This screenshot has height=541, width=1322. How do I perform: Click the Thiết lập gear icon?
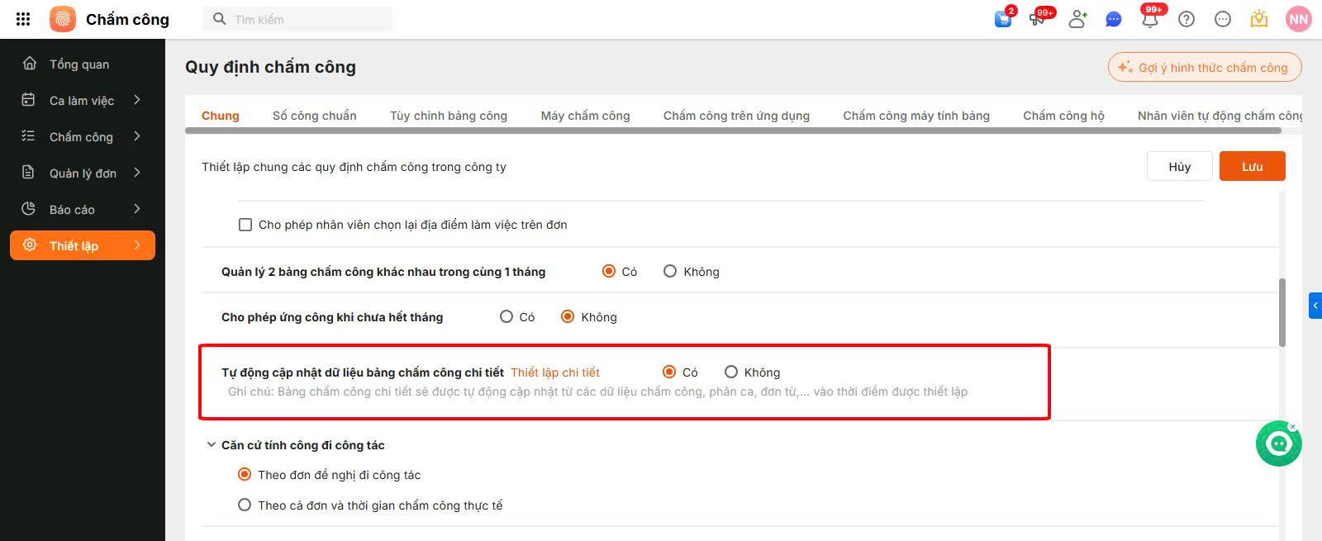[30, 245]
